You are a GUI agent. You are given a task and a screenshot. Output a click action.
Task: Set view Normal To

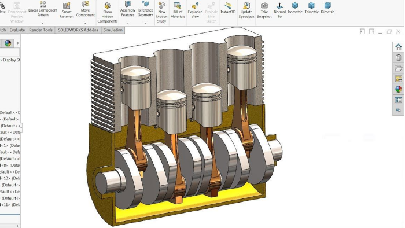coord(279,10)
